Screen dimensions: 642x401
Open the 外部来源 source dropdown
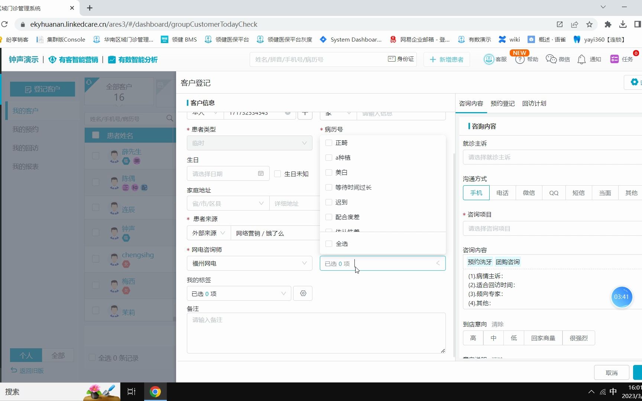tap(208, 233)
